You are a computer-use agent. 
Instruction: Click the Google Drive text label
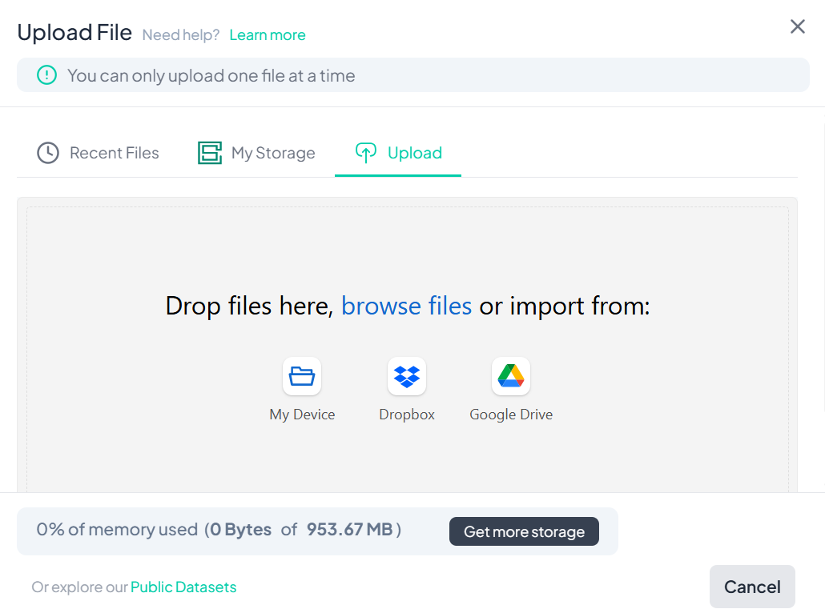[x=511, y=415]
